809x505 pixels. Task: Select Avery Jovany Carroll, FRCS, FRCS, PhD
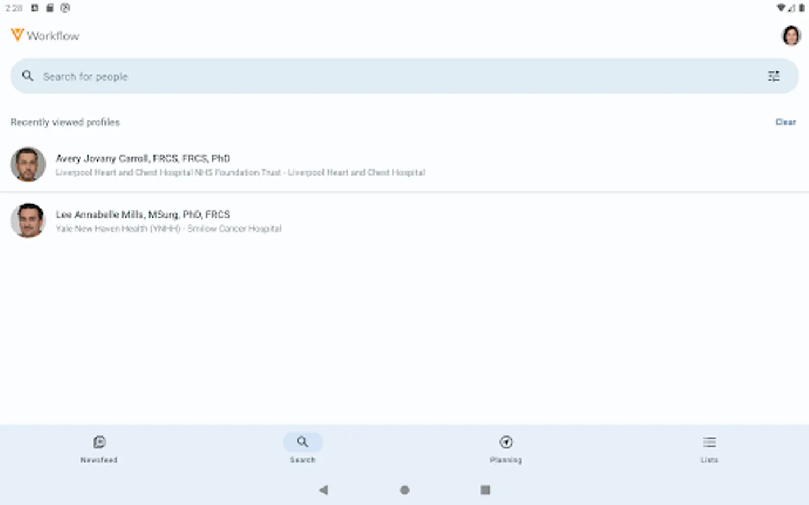pyautogui.click(x=143, y=158)
